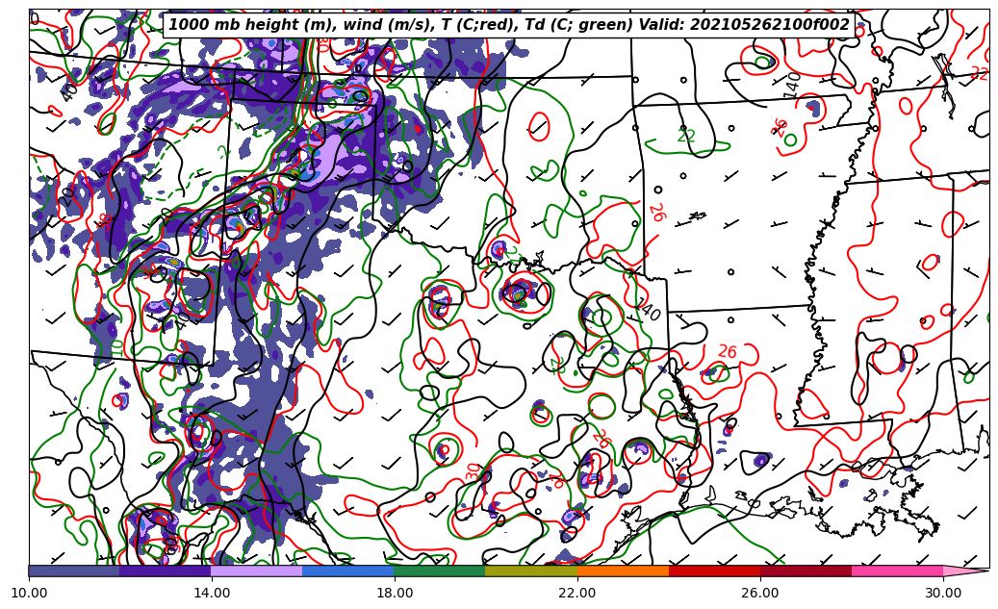Click the plot title with the valid time
The height and width of the screenshot is (609, 998).
click(x=508, y=25)
